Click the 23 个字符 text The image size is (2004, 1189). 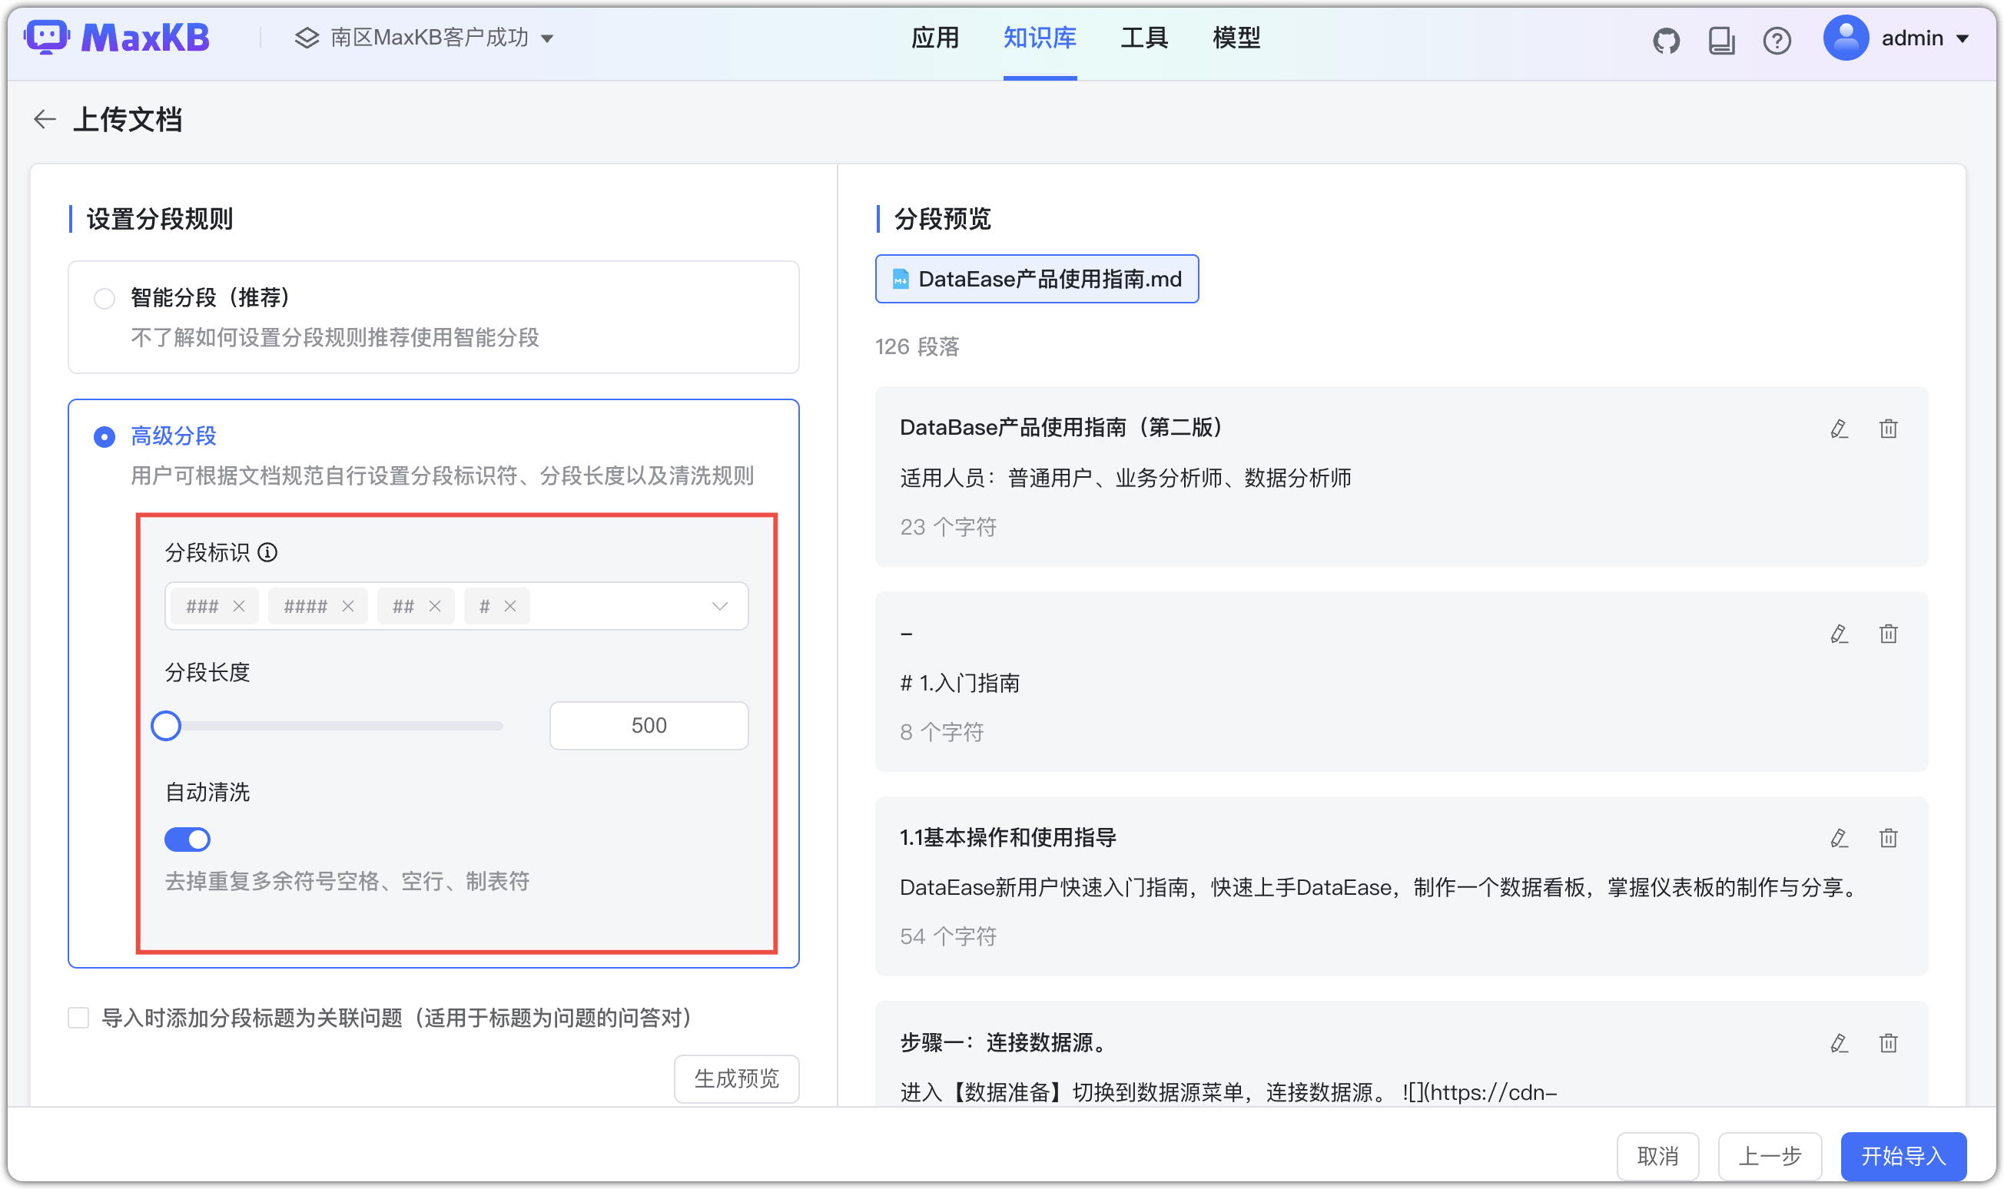pos(948,527)
